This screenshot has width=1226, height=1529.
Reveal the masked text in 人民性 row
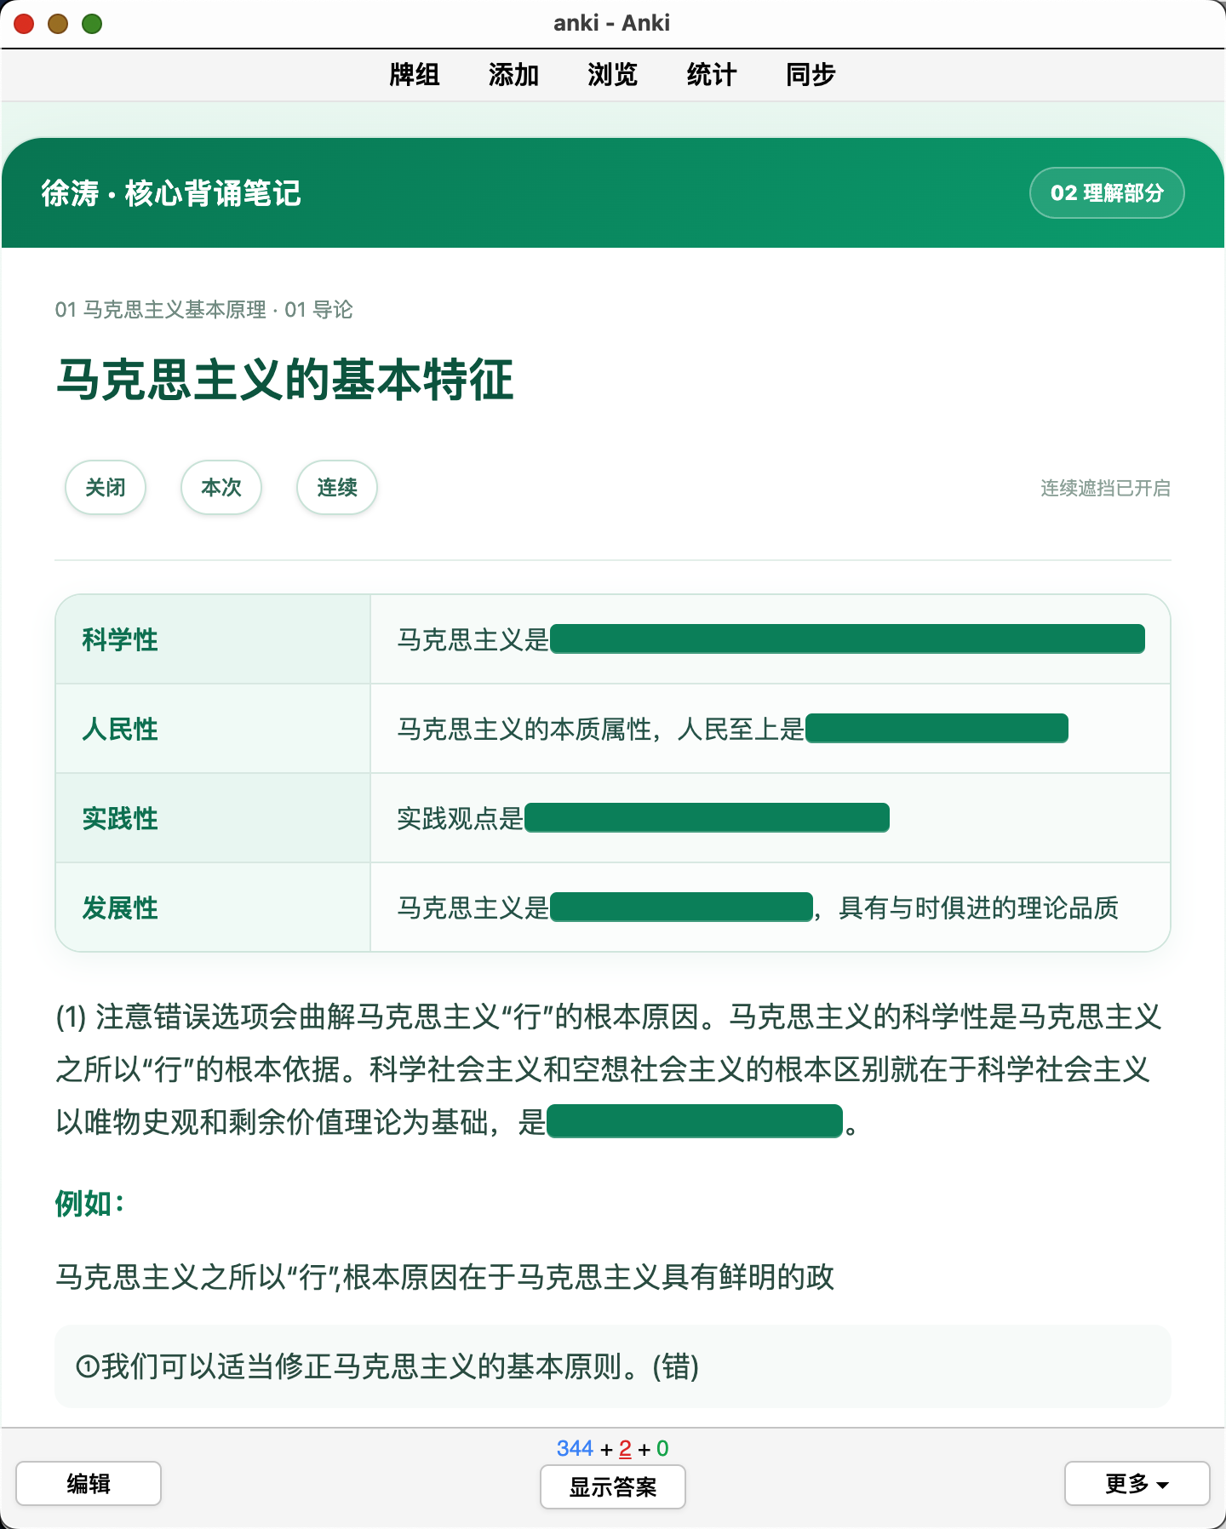coord(937,728)
